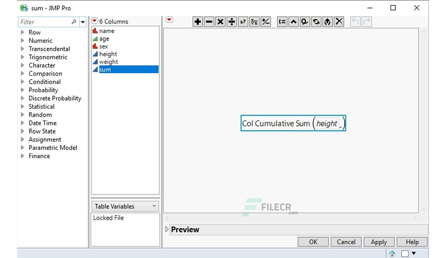Viewport: 446px width, 258px height.
Task: Click the Add (plus) operator button
Action: pos(198,22)
